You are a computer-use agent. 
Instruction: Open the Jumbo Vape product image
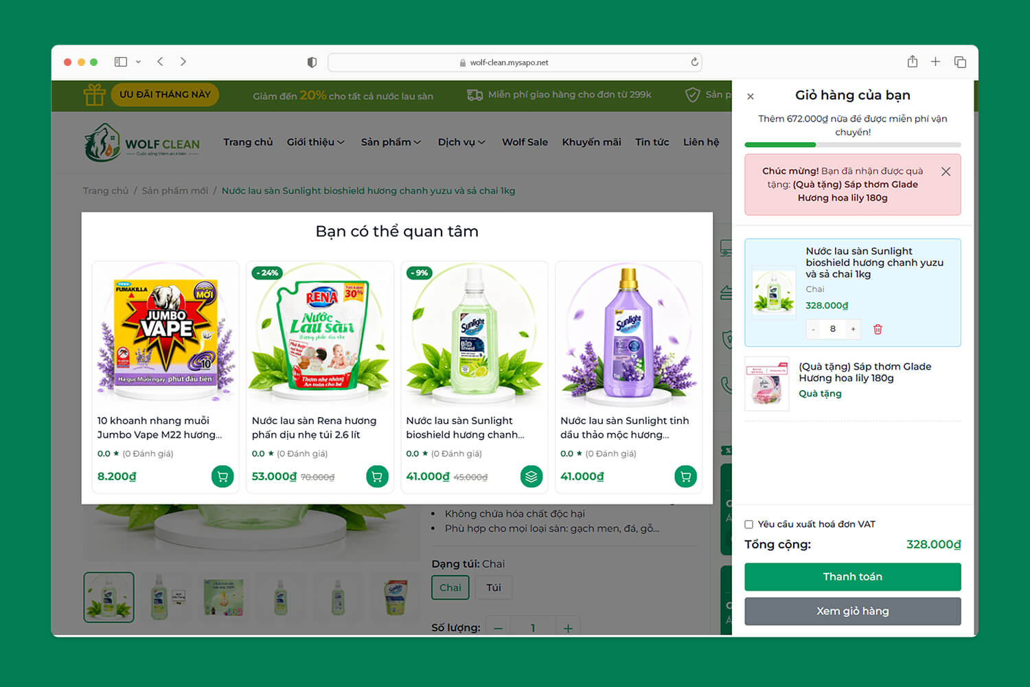[165, 335]
